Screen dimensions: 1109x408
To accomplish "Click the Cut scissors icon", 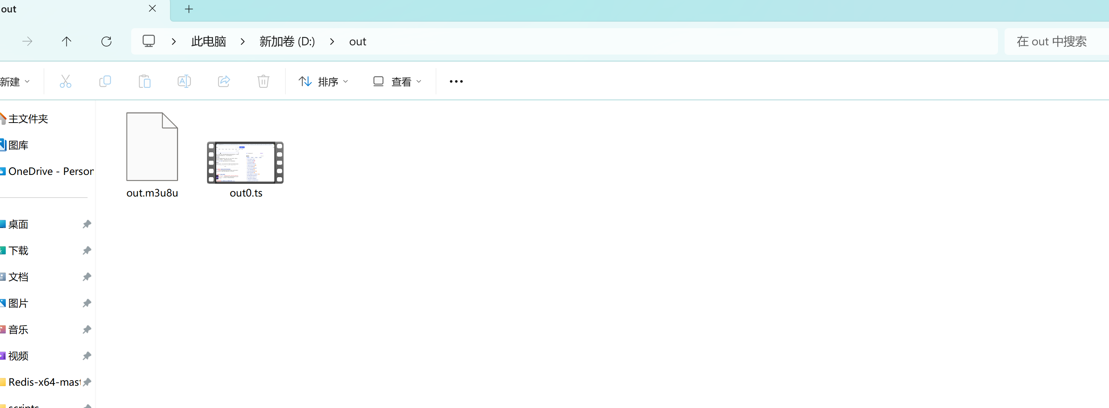I will 66,81.
